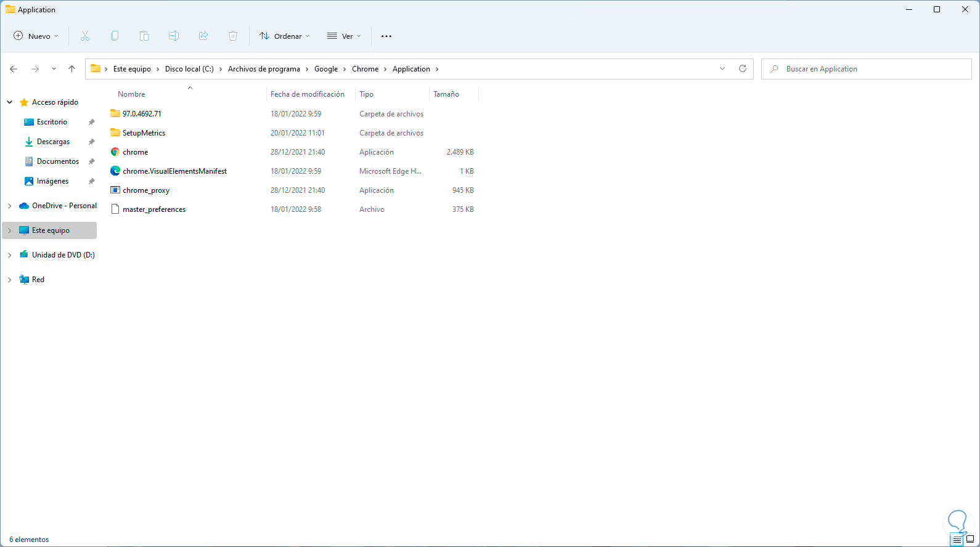Navigate to Chrome breadcrumb
This screenshot has height=547, width=980.
click(x=365, y=69)
